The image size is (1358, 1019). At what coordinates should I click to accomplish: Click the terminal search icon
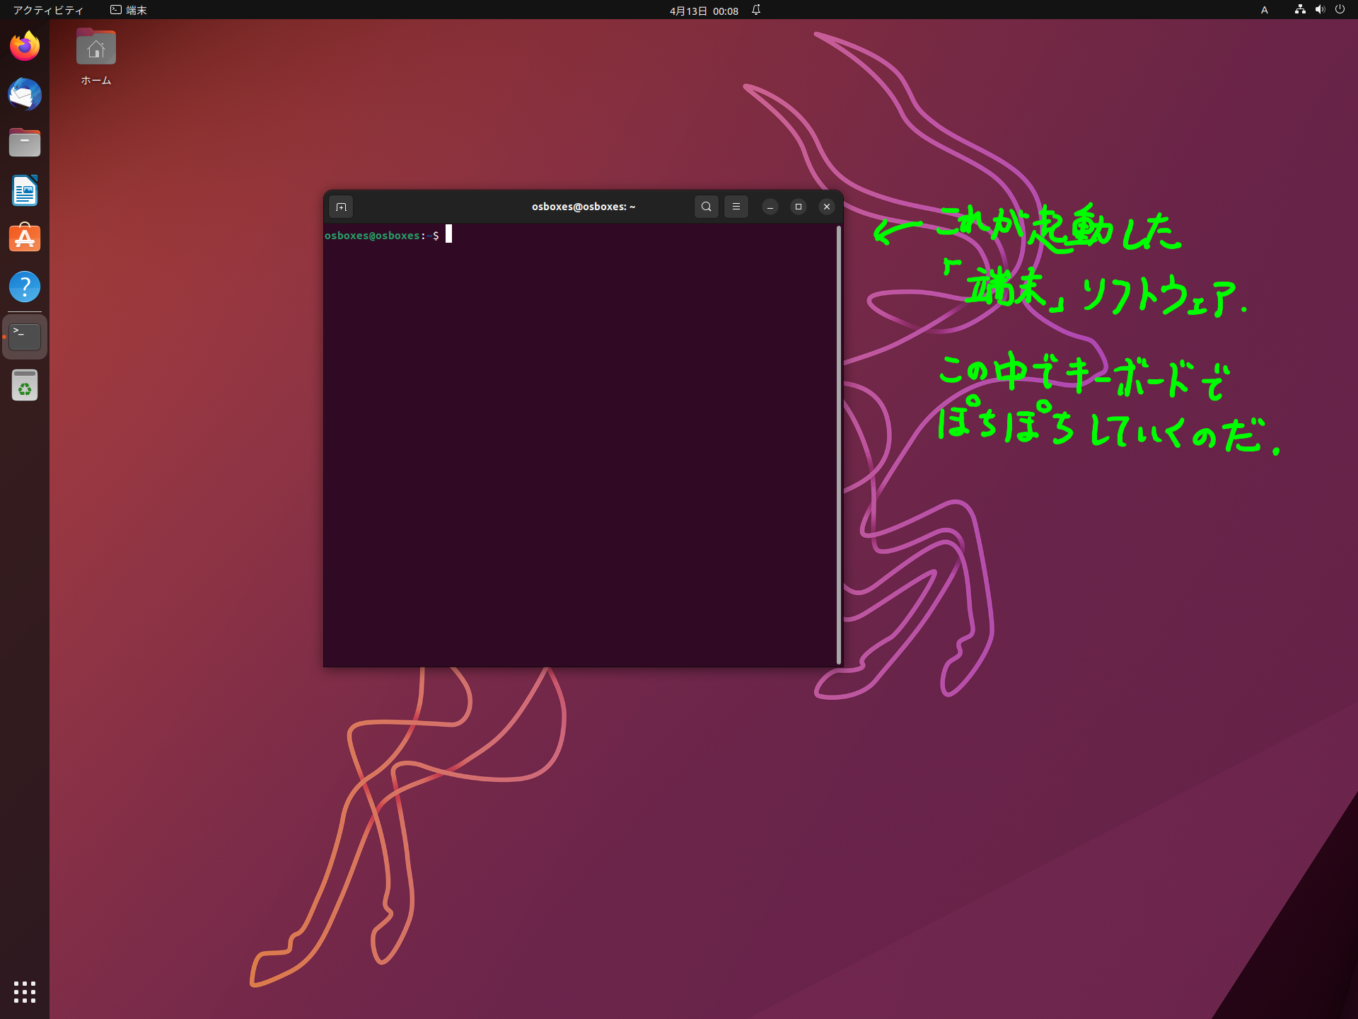click(x=706, y=207)
